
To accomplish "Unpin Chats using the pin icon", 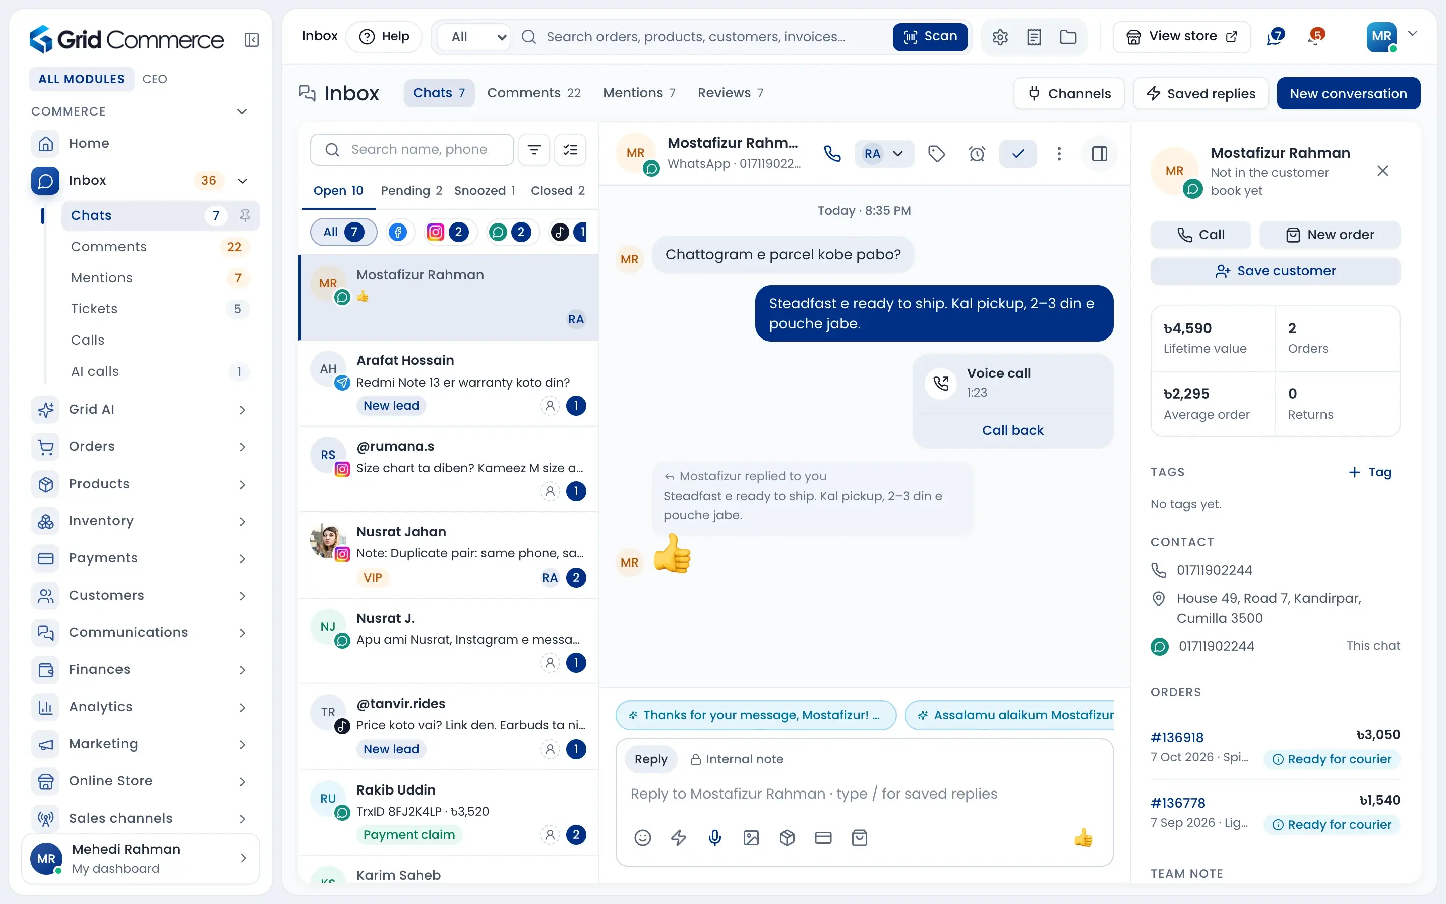I will (x=245, y=215).
